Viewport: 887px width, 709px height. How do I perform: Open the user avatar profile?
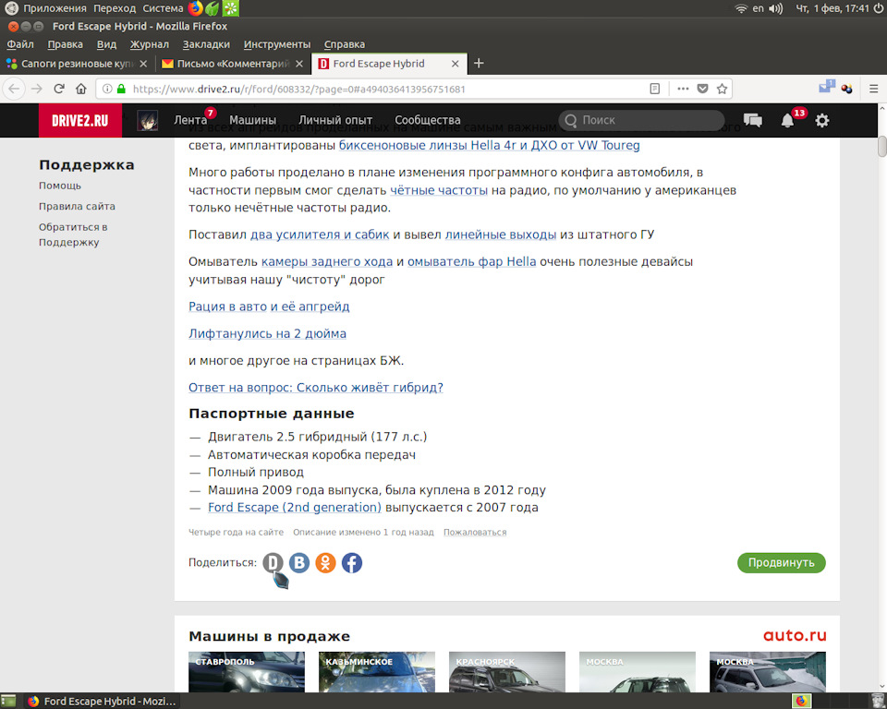[x=148, y=120]
